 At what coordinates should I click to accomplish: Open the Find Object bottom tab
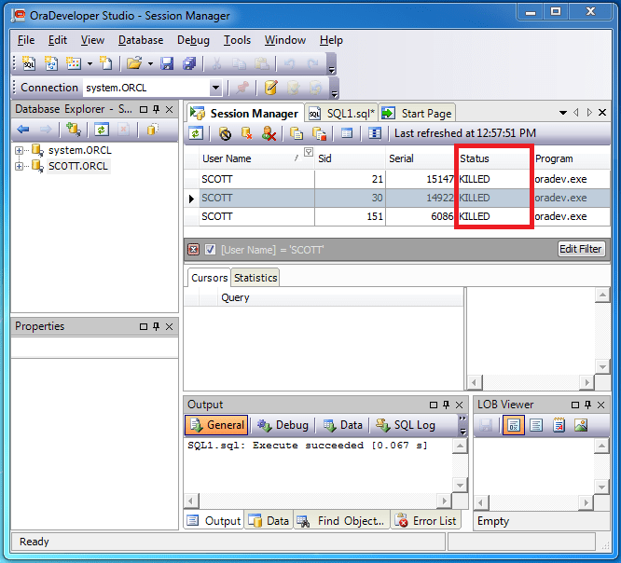341,521
